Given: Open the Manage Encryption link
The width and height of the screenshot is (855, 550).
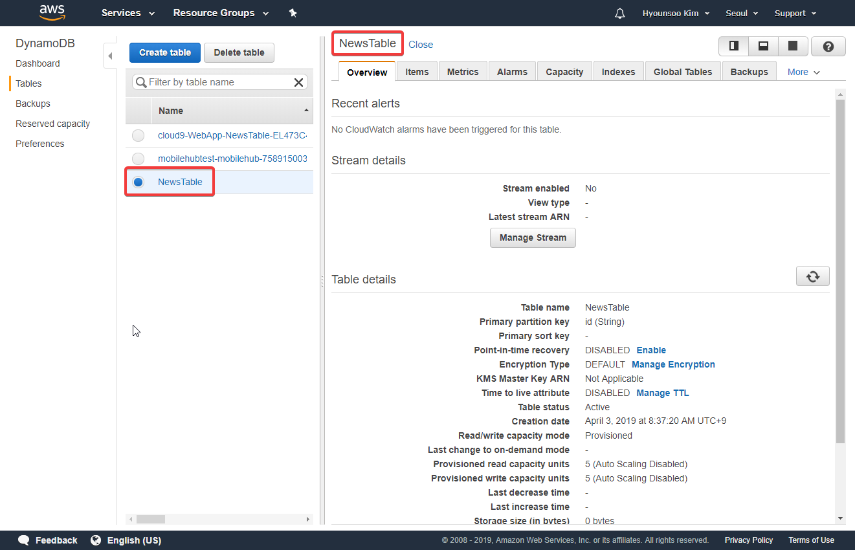Looking at the screenshot, I should pyautogui.click(x=673, y=364).
